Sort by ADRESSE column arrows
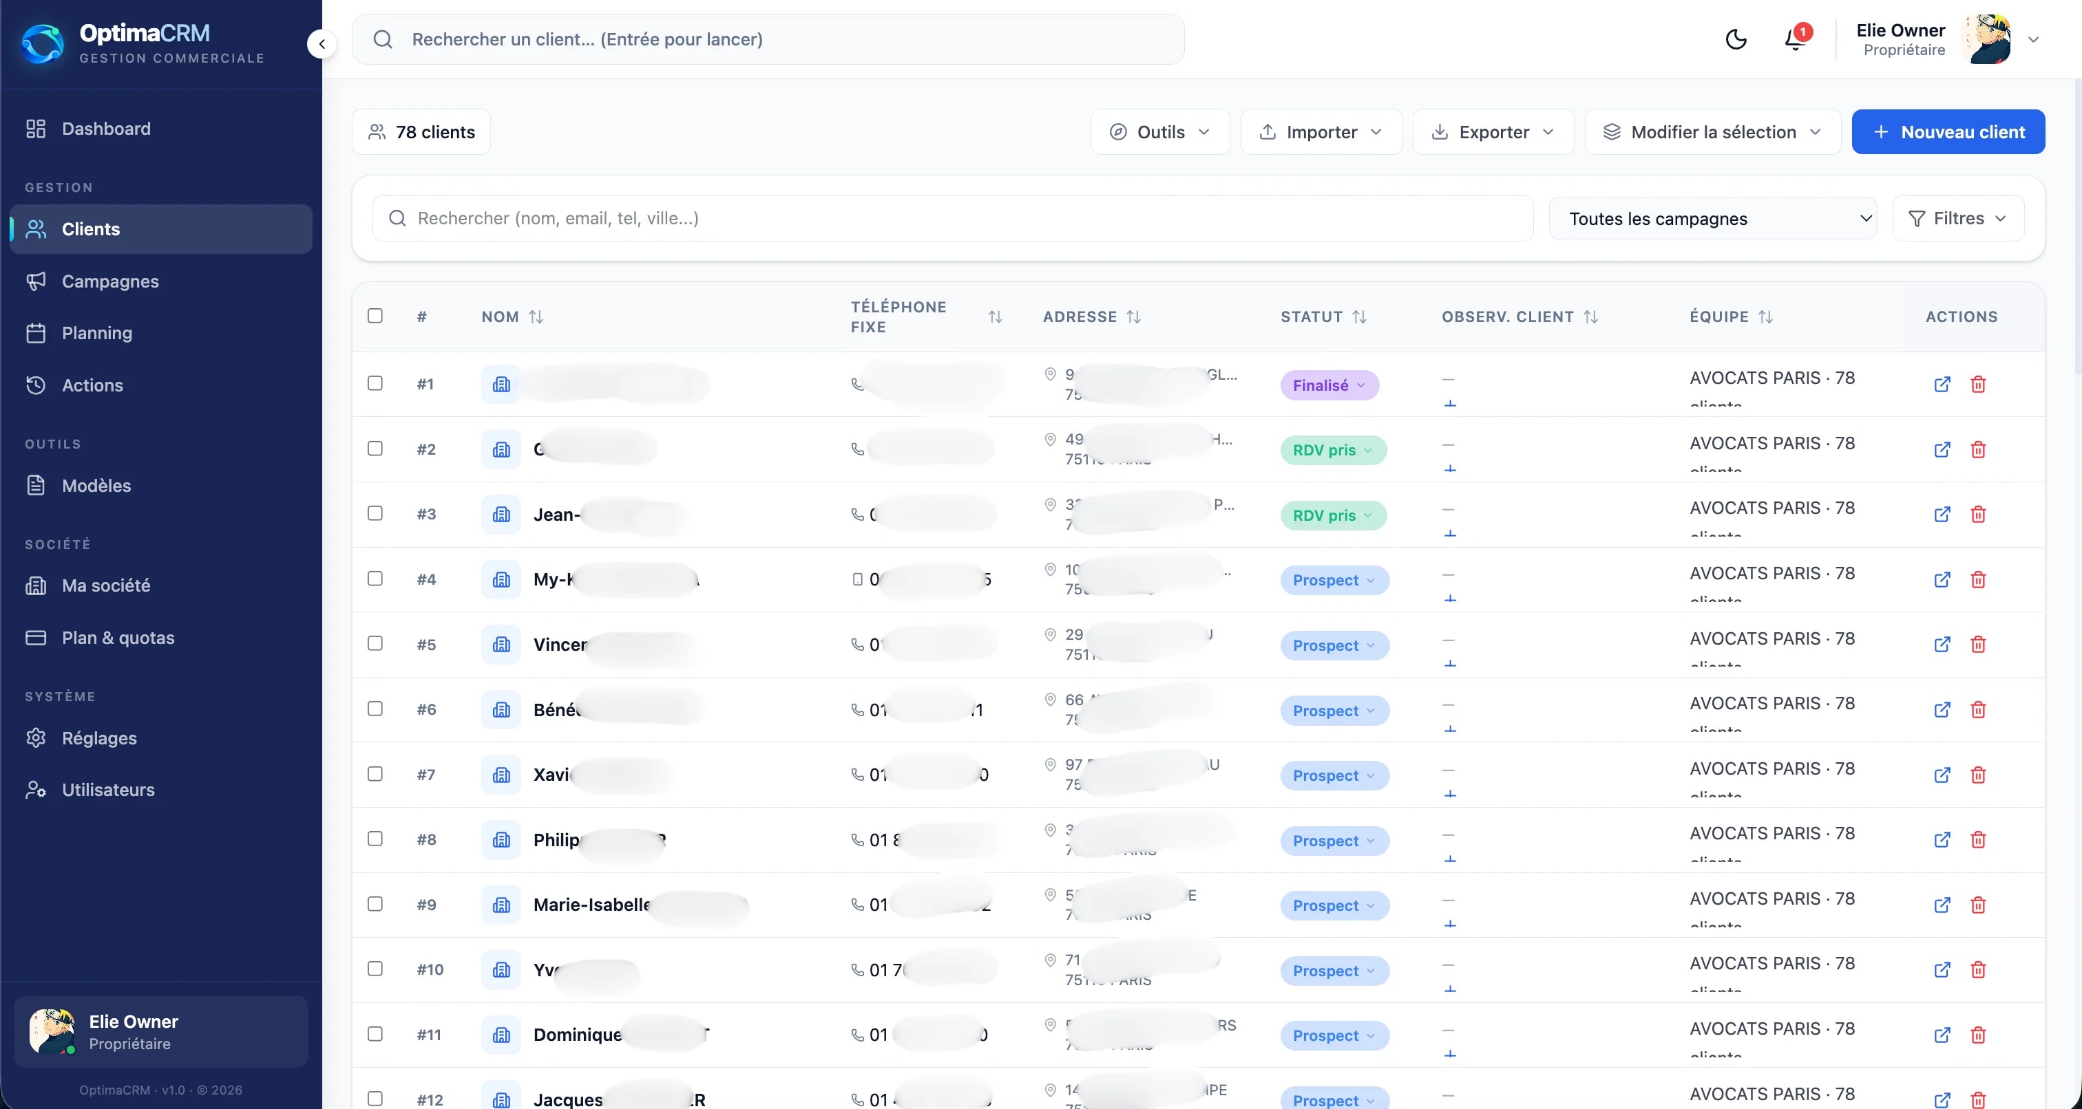This screenshot has width=2082, height=1109. 1133,316
